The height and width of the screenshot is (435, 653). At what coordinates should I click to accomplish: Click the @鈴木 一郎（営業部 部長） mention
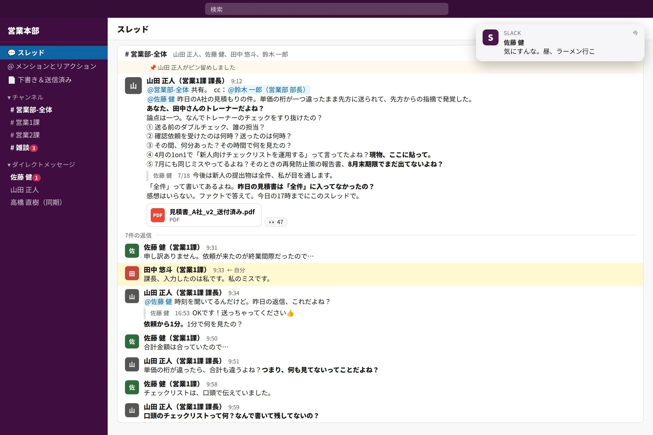(x=268, y=90)
